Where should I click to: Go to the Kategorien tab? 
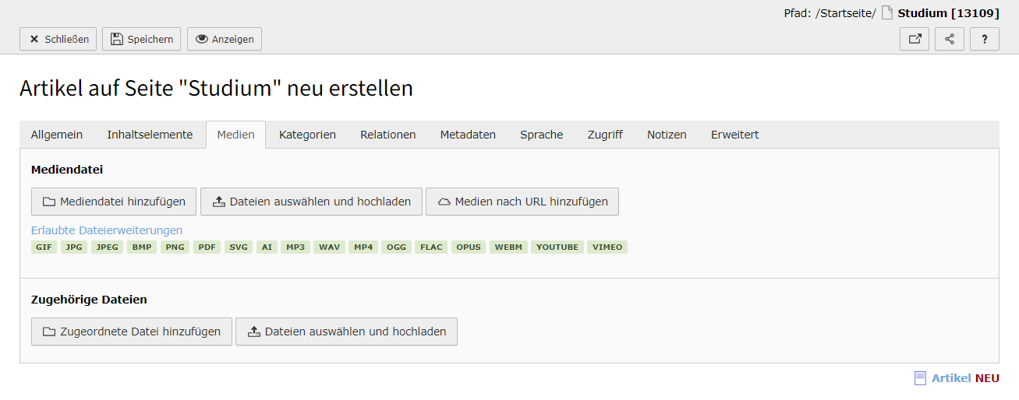click(307, 135)
